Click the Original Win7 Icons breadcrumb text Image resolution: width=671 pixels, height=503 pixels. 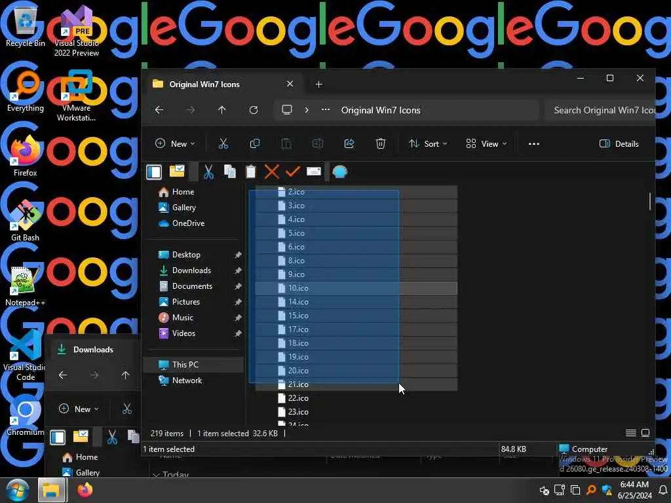click(x=381, y=110)
